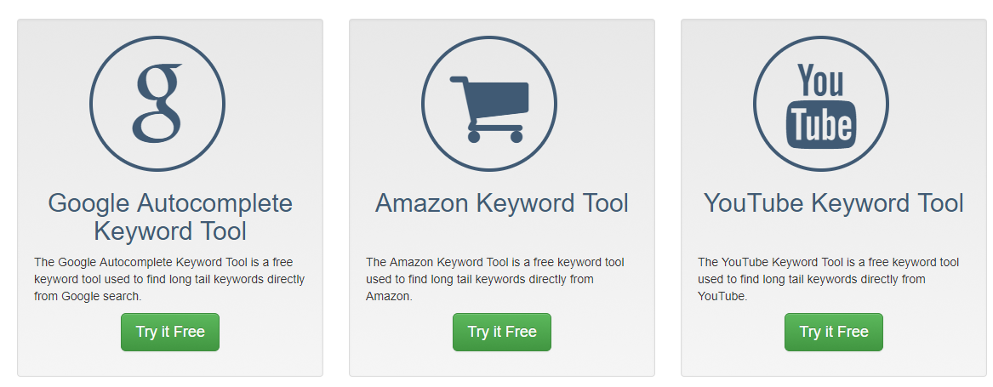Select the Amazon Keyword Tool title
993x387 pixels.
click(x=501, y=203)
